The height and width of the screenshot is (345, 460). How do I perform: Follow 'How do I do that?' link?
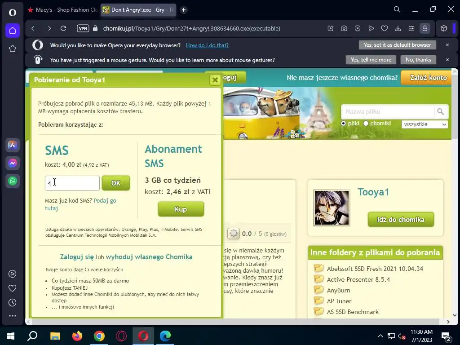click(x=207, y=45)
